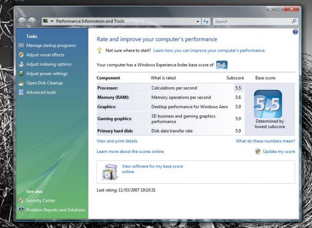This screenshot has height=228, width=312.
Task: Click the Manage startup programs icon
Action: tap(21, 45)
